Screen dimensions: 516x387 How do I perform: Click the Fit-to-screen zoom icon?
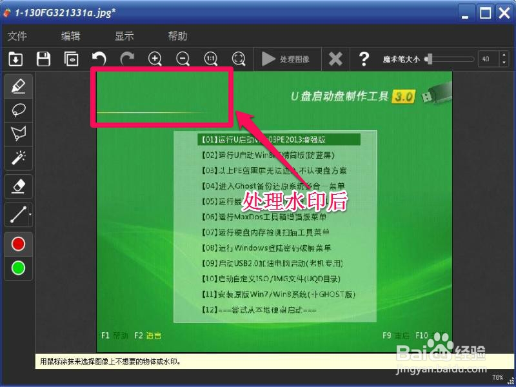pyautogui.click(x=238, y=59)
